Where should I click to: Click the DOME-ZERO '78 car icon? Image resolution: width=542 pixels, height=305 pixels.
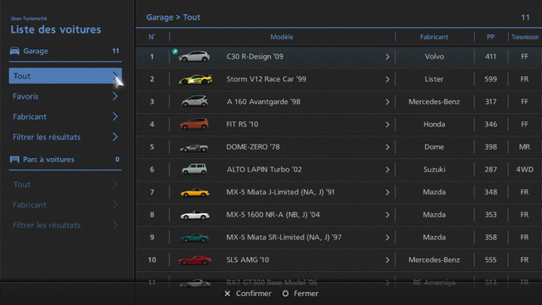point(194,147)
